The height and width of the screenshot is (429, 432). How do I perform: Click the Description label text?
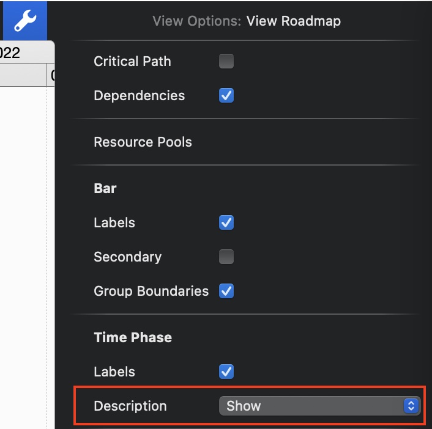click(x=130, y=406)
